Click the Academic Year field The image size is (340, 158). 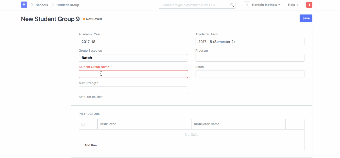click(x=133, y=41)
